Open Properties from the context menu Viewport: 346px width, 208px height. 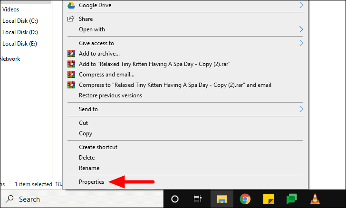pos(185,182)
